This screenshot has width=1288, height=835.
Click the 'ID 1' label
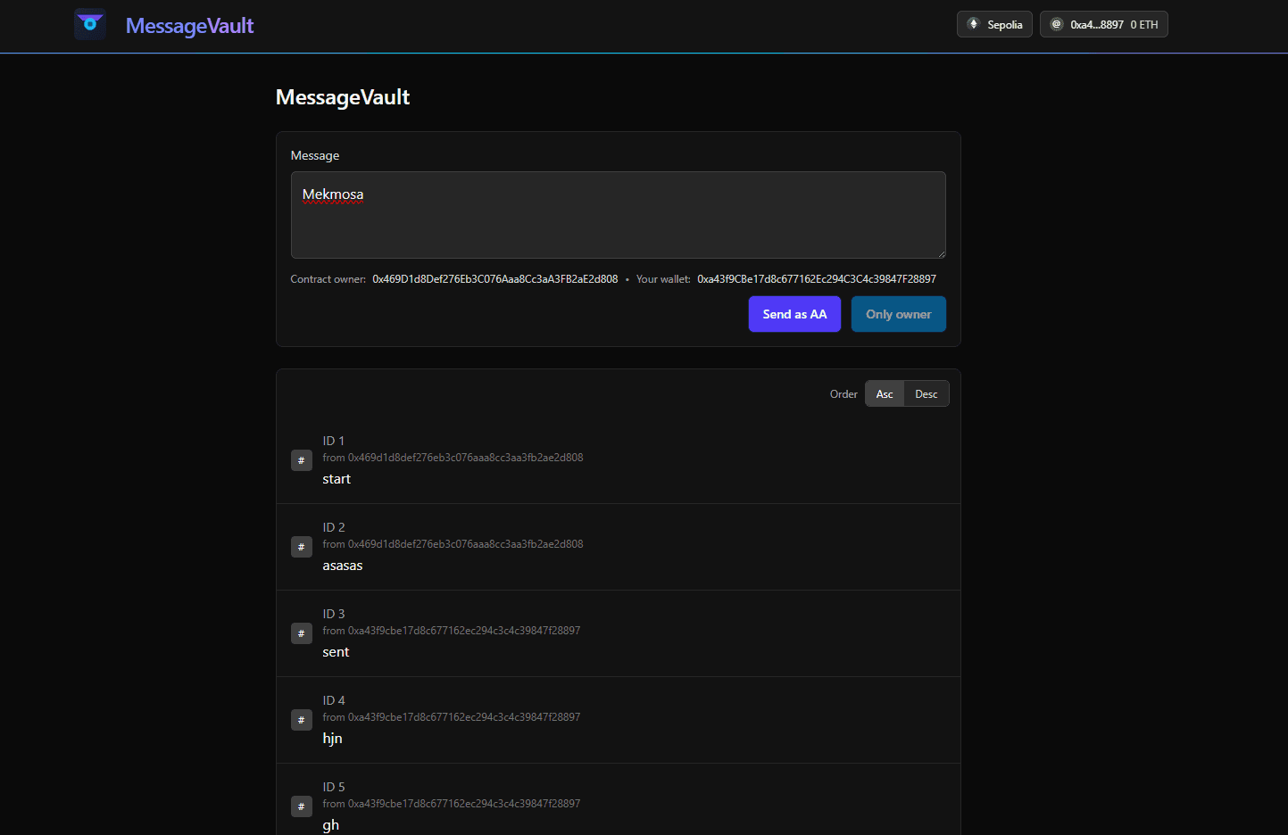pyautogui.click(x=333, y=441)
